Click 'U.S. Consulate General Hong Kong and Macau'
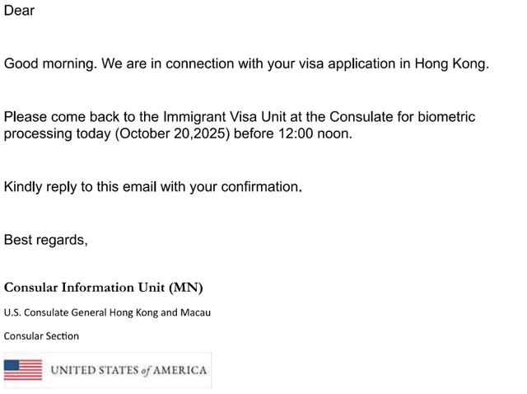The height and width of the screenshot is (394, 527). pyautogui.click(x=107, y=312)
